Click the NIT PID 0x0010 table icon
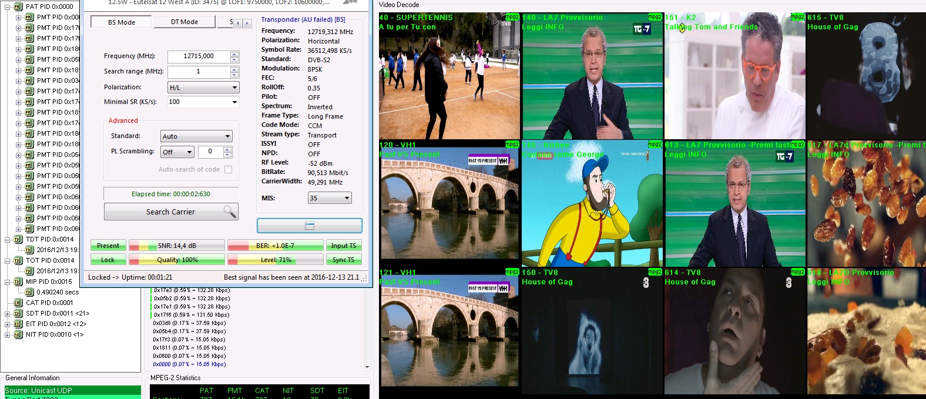This screenshot has width=926, height=399. (18, 334)
